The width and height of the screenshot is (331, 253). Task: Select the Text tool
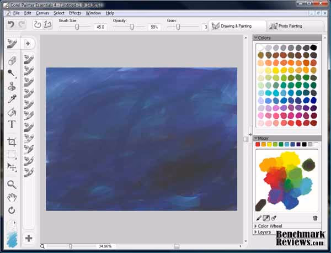click(12, 124)
